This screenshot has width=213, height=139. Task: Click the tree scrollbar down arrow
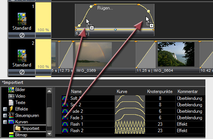pyautogui.click(x=49, y=134)
